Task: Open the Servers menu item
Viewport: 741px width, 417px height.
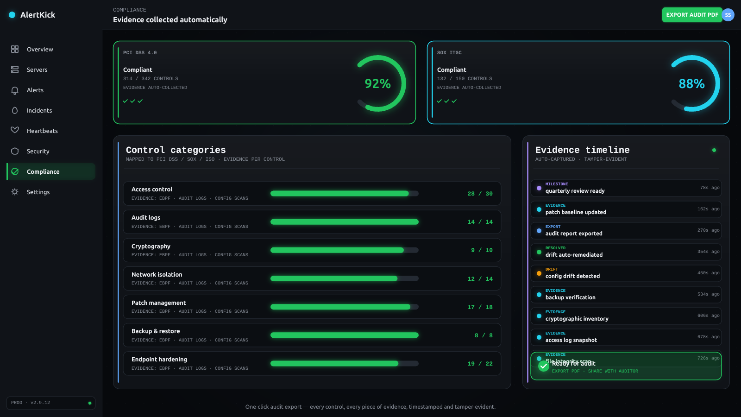Action: click(51, 69)
